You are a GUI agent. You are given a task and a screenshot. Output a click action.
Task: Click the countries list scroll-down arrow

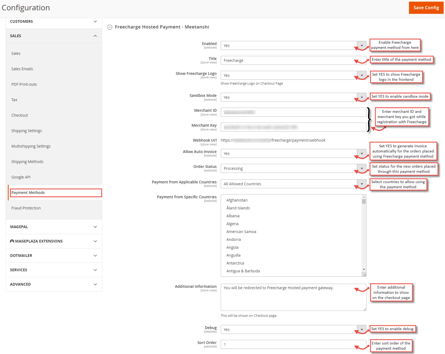click(x=364, y=269)
